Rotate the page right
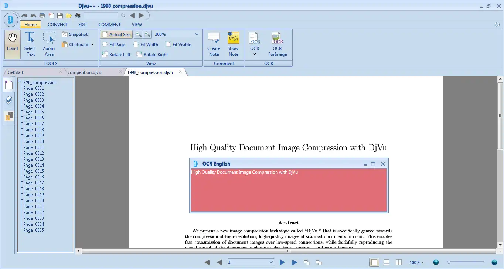 click(152, 55)
